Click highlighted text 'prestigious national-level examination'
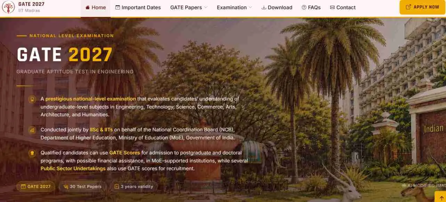This screenshot has height=202, width=446. coord(90,99)
